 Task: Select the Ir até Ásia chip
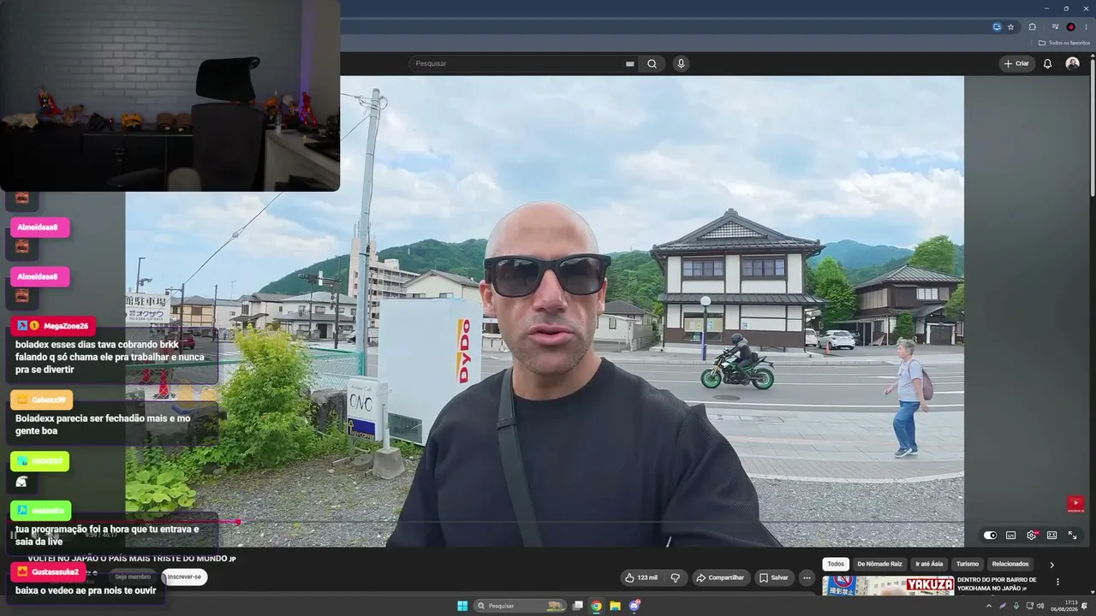pos(929,564)
